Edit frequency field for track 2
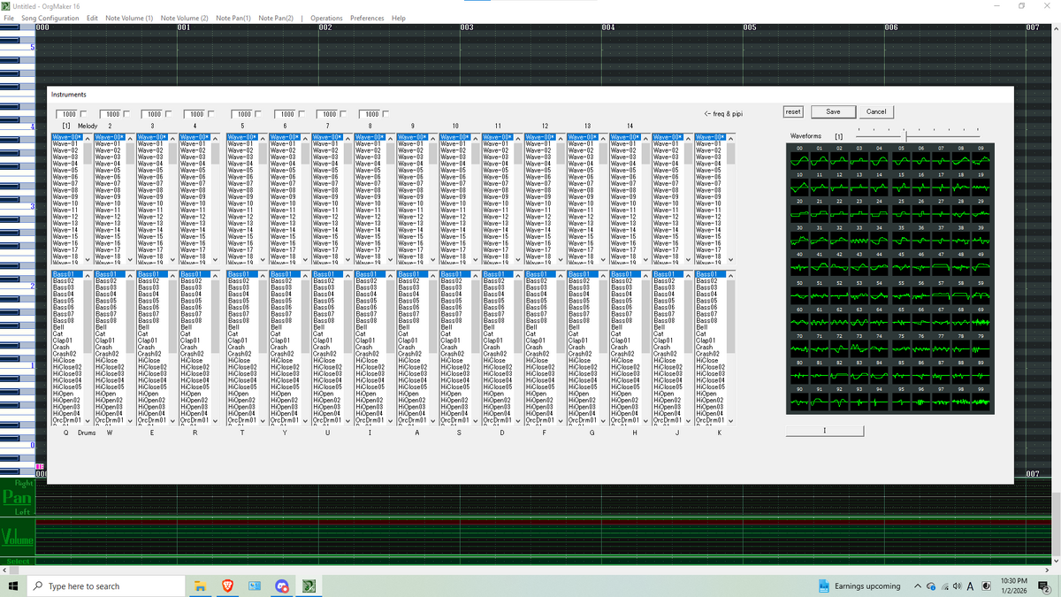The image size is (1061, 597). point(111,114)
